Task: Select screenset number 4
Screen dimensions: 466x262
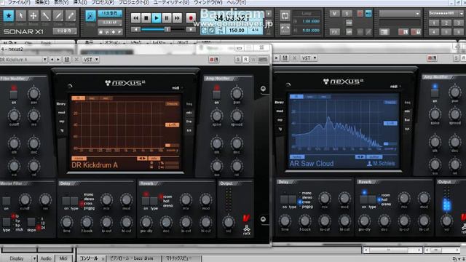Action: click(434, 32)
